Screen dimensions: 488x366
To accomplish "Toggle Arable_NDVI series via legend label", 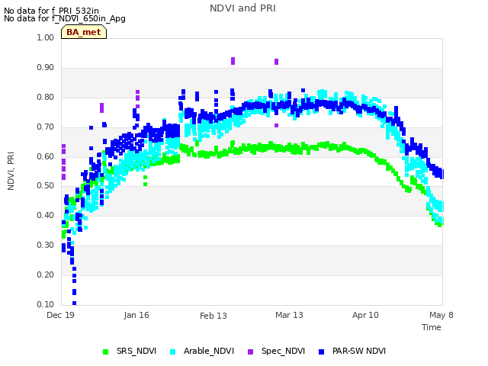I will (x=209, y=351).
